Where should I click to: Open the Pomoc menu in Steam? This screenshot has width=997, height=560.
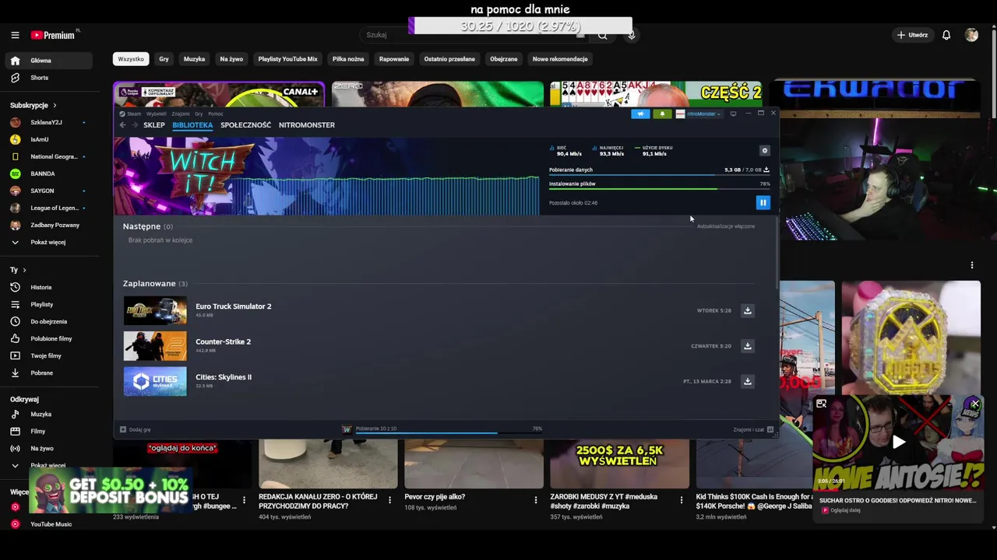(x=216, y=114)
